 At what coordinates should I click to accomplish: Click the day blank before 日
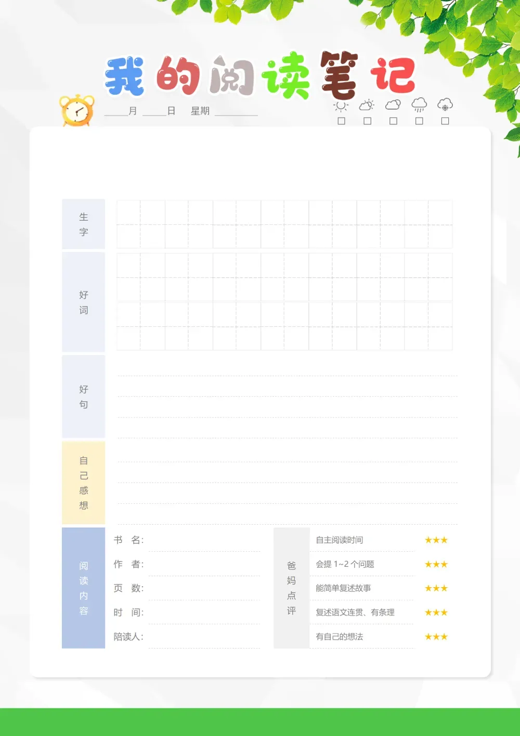click(154, 111)
